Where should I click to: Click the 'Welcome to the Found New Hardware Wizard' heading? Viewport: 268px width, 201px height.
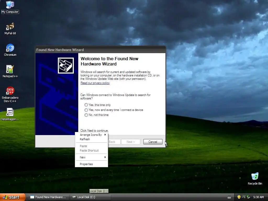(109, 61)
